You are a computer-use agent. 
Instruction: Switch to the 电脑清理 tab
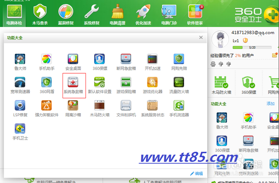(x=118, y=15)
